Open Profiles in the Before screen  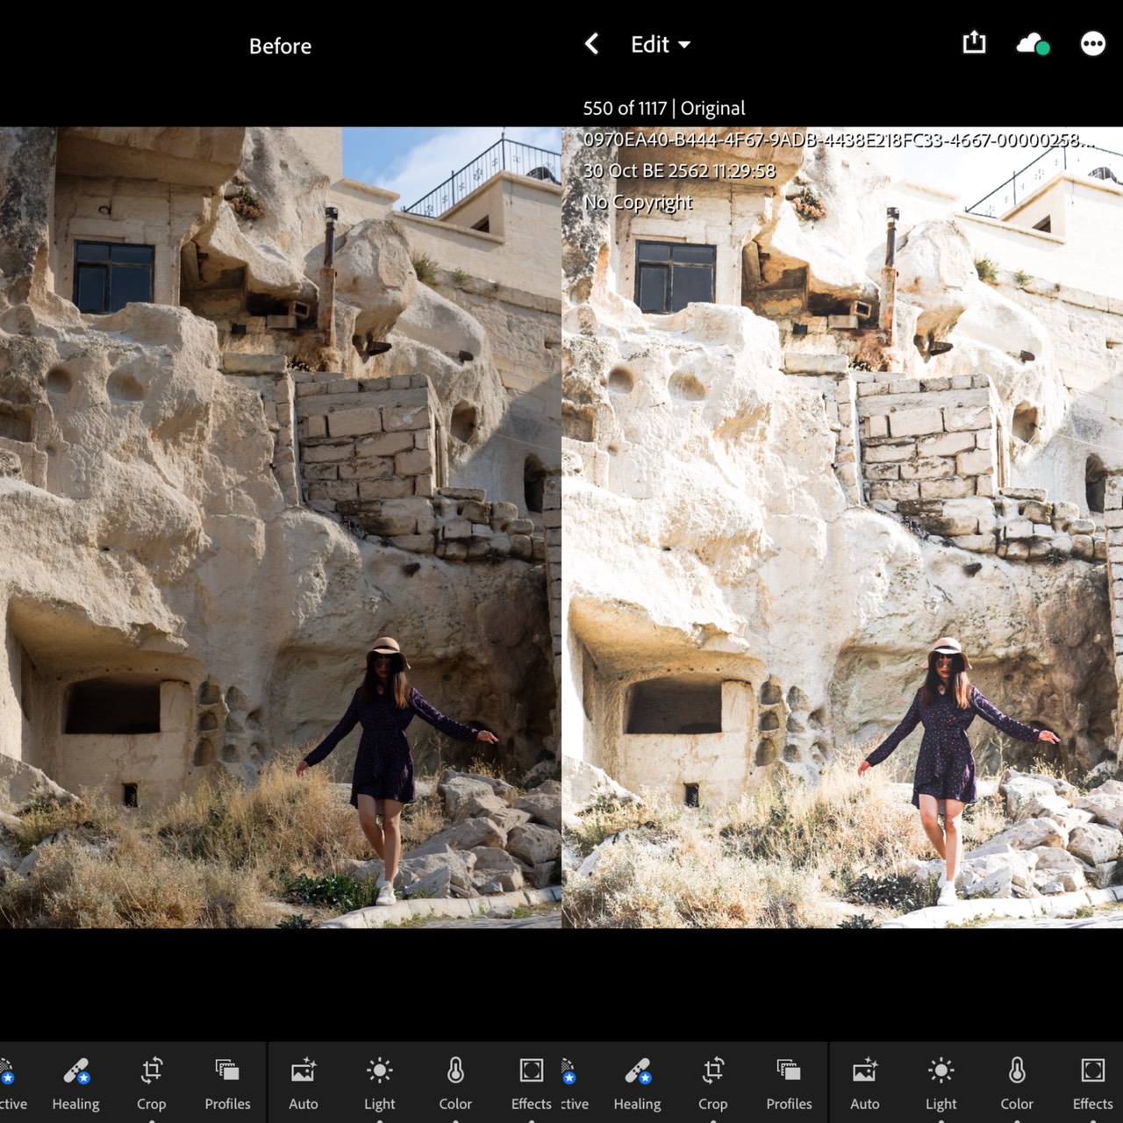227,1084
